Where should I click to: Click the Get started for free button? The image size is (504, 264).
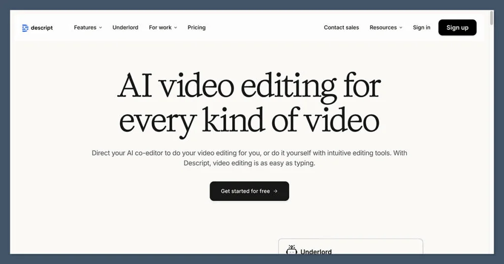point(249,191)
